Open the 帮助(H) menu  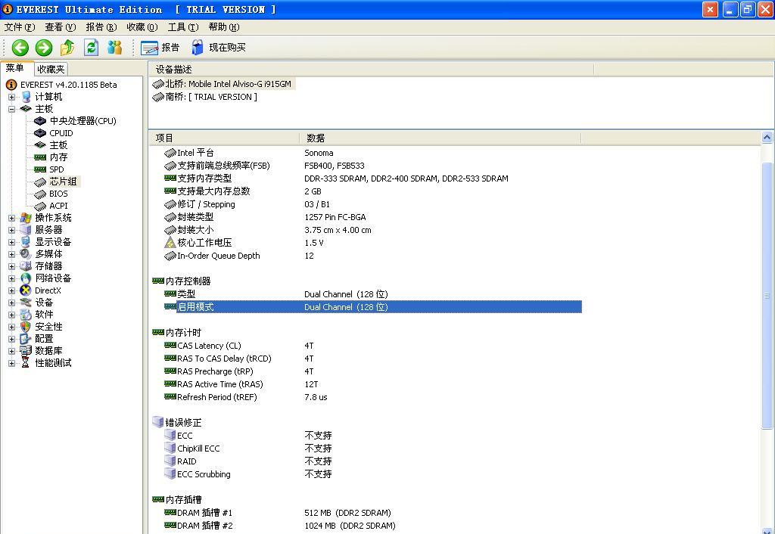pos(224,27)
